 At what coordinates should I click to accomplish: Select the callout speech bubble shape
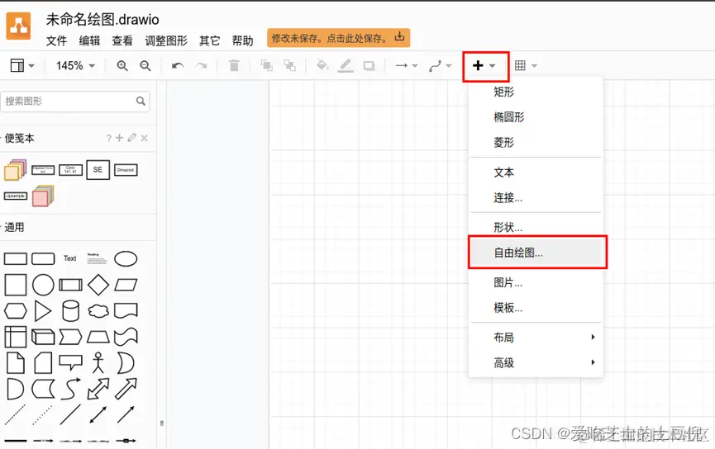71,363
